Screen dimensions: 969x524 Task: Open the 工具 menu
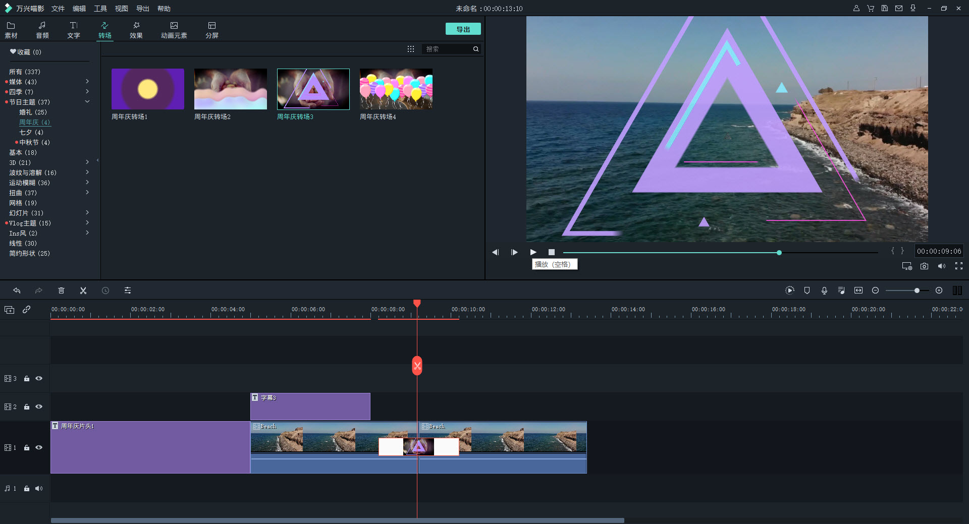[100, 9]
